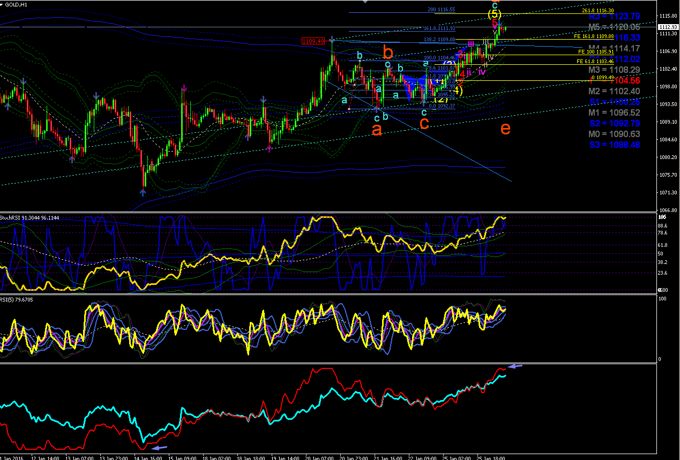This screenshot has height=460, width=680.
Task: Click the 1115.80 price axis value
Action: (x=669, y=16)
